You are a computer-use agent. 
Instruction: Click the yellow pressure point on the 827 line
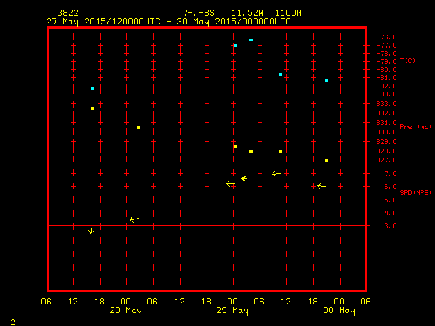pos(326,160)
